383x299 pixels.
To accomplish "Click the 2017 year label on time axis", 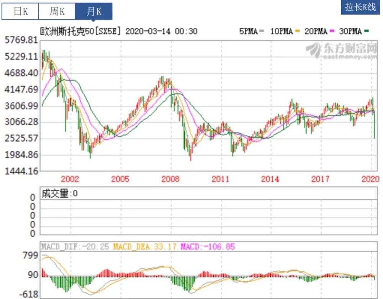I will [x=320, y=179].
